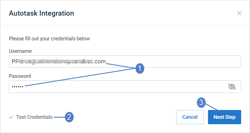Show the hidden password via eye icon
250x133 pixels.
[x=232, y=87]
